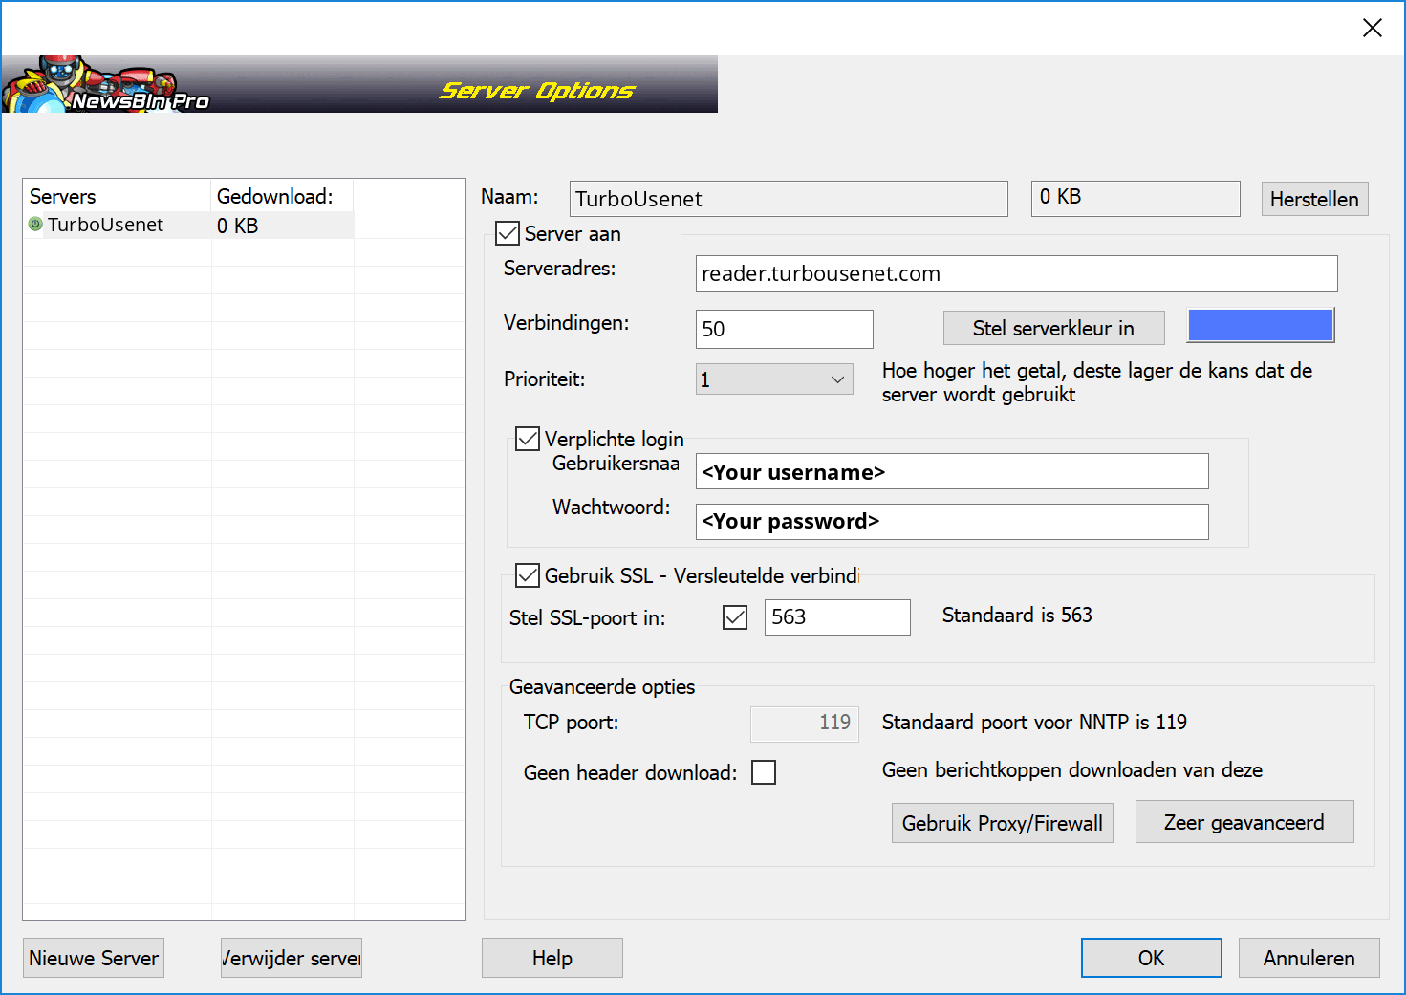Viewport: 1406px width, 995px height.
Task: Click the Herstellen button
Action: coord(1314,199)
